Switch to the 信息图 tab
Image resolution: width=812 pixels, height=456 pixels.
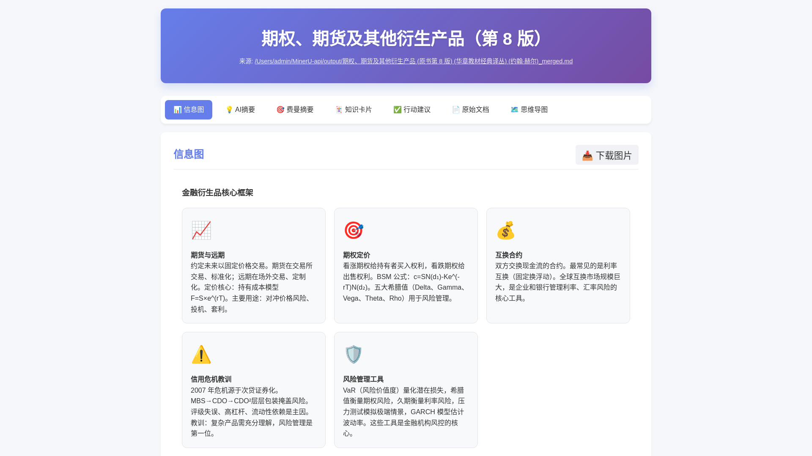[x=189, y=110]
